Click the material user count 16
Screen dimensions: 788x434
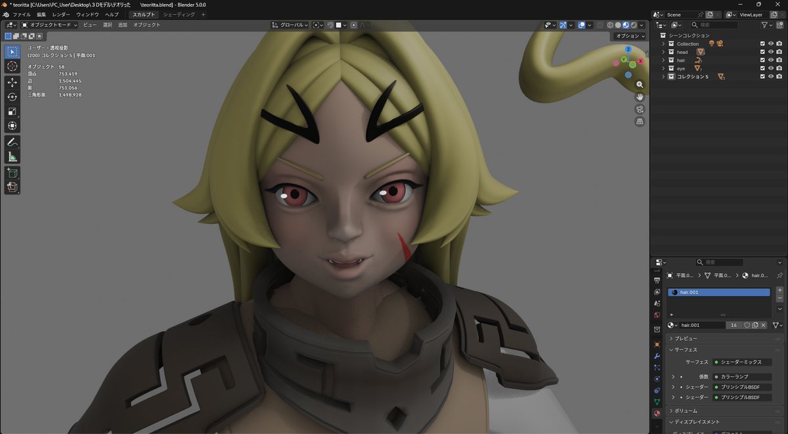tap(733, 325)
